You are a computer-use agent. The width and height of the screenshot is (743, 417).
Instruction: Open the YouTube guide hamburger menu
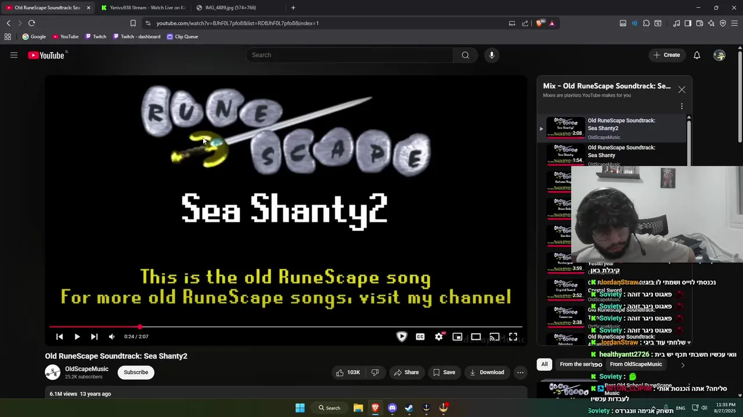pyautogui.click(x=14, y=55)
